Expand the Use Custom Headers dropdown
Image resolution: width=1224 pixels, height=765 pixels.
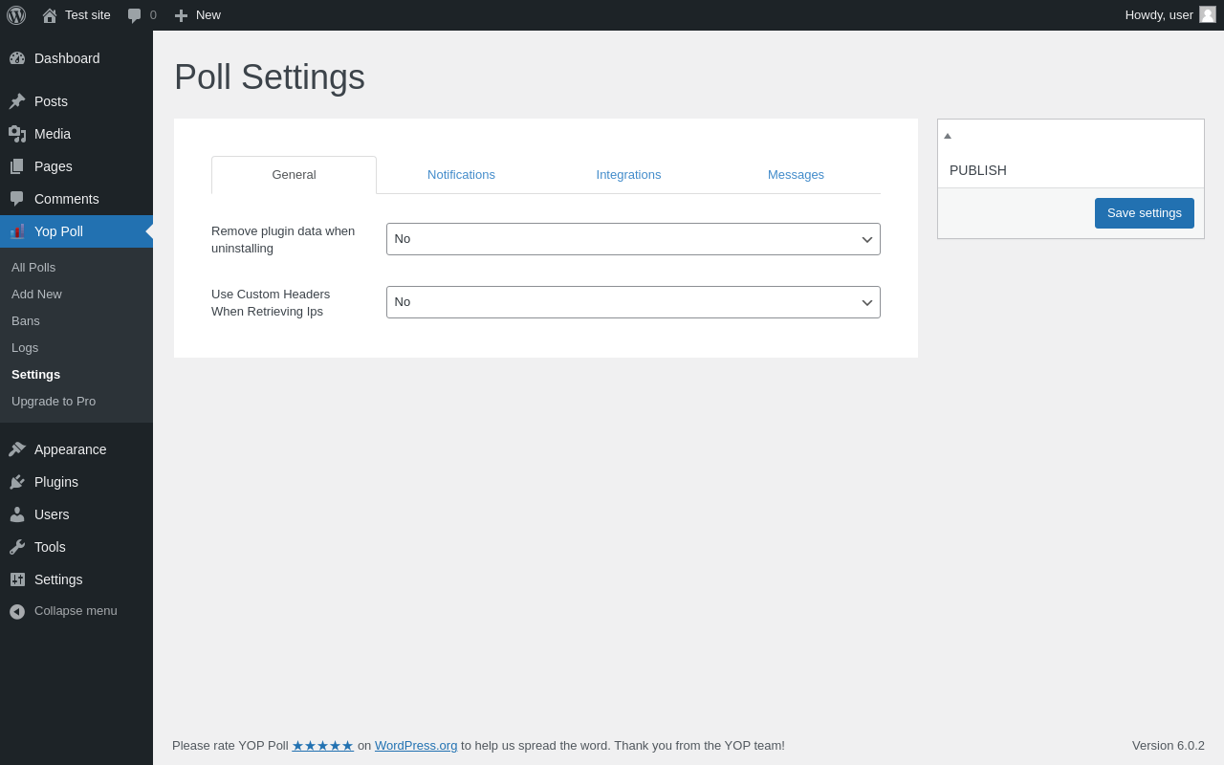click(x=633, y=302)
